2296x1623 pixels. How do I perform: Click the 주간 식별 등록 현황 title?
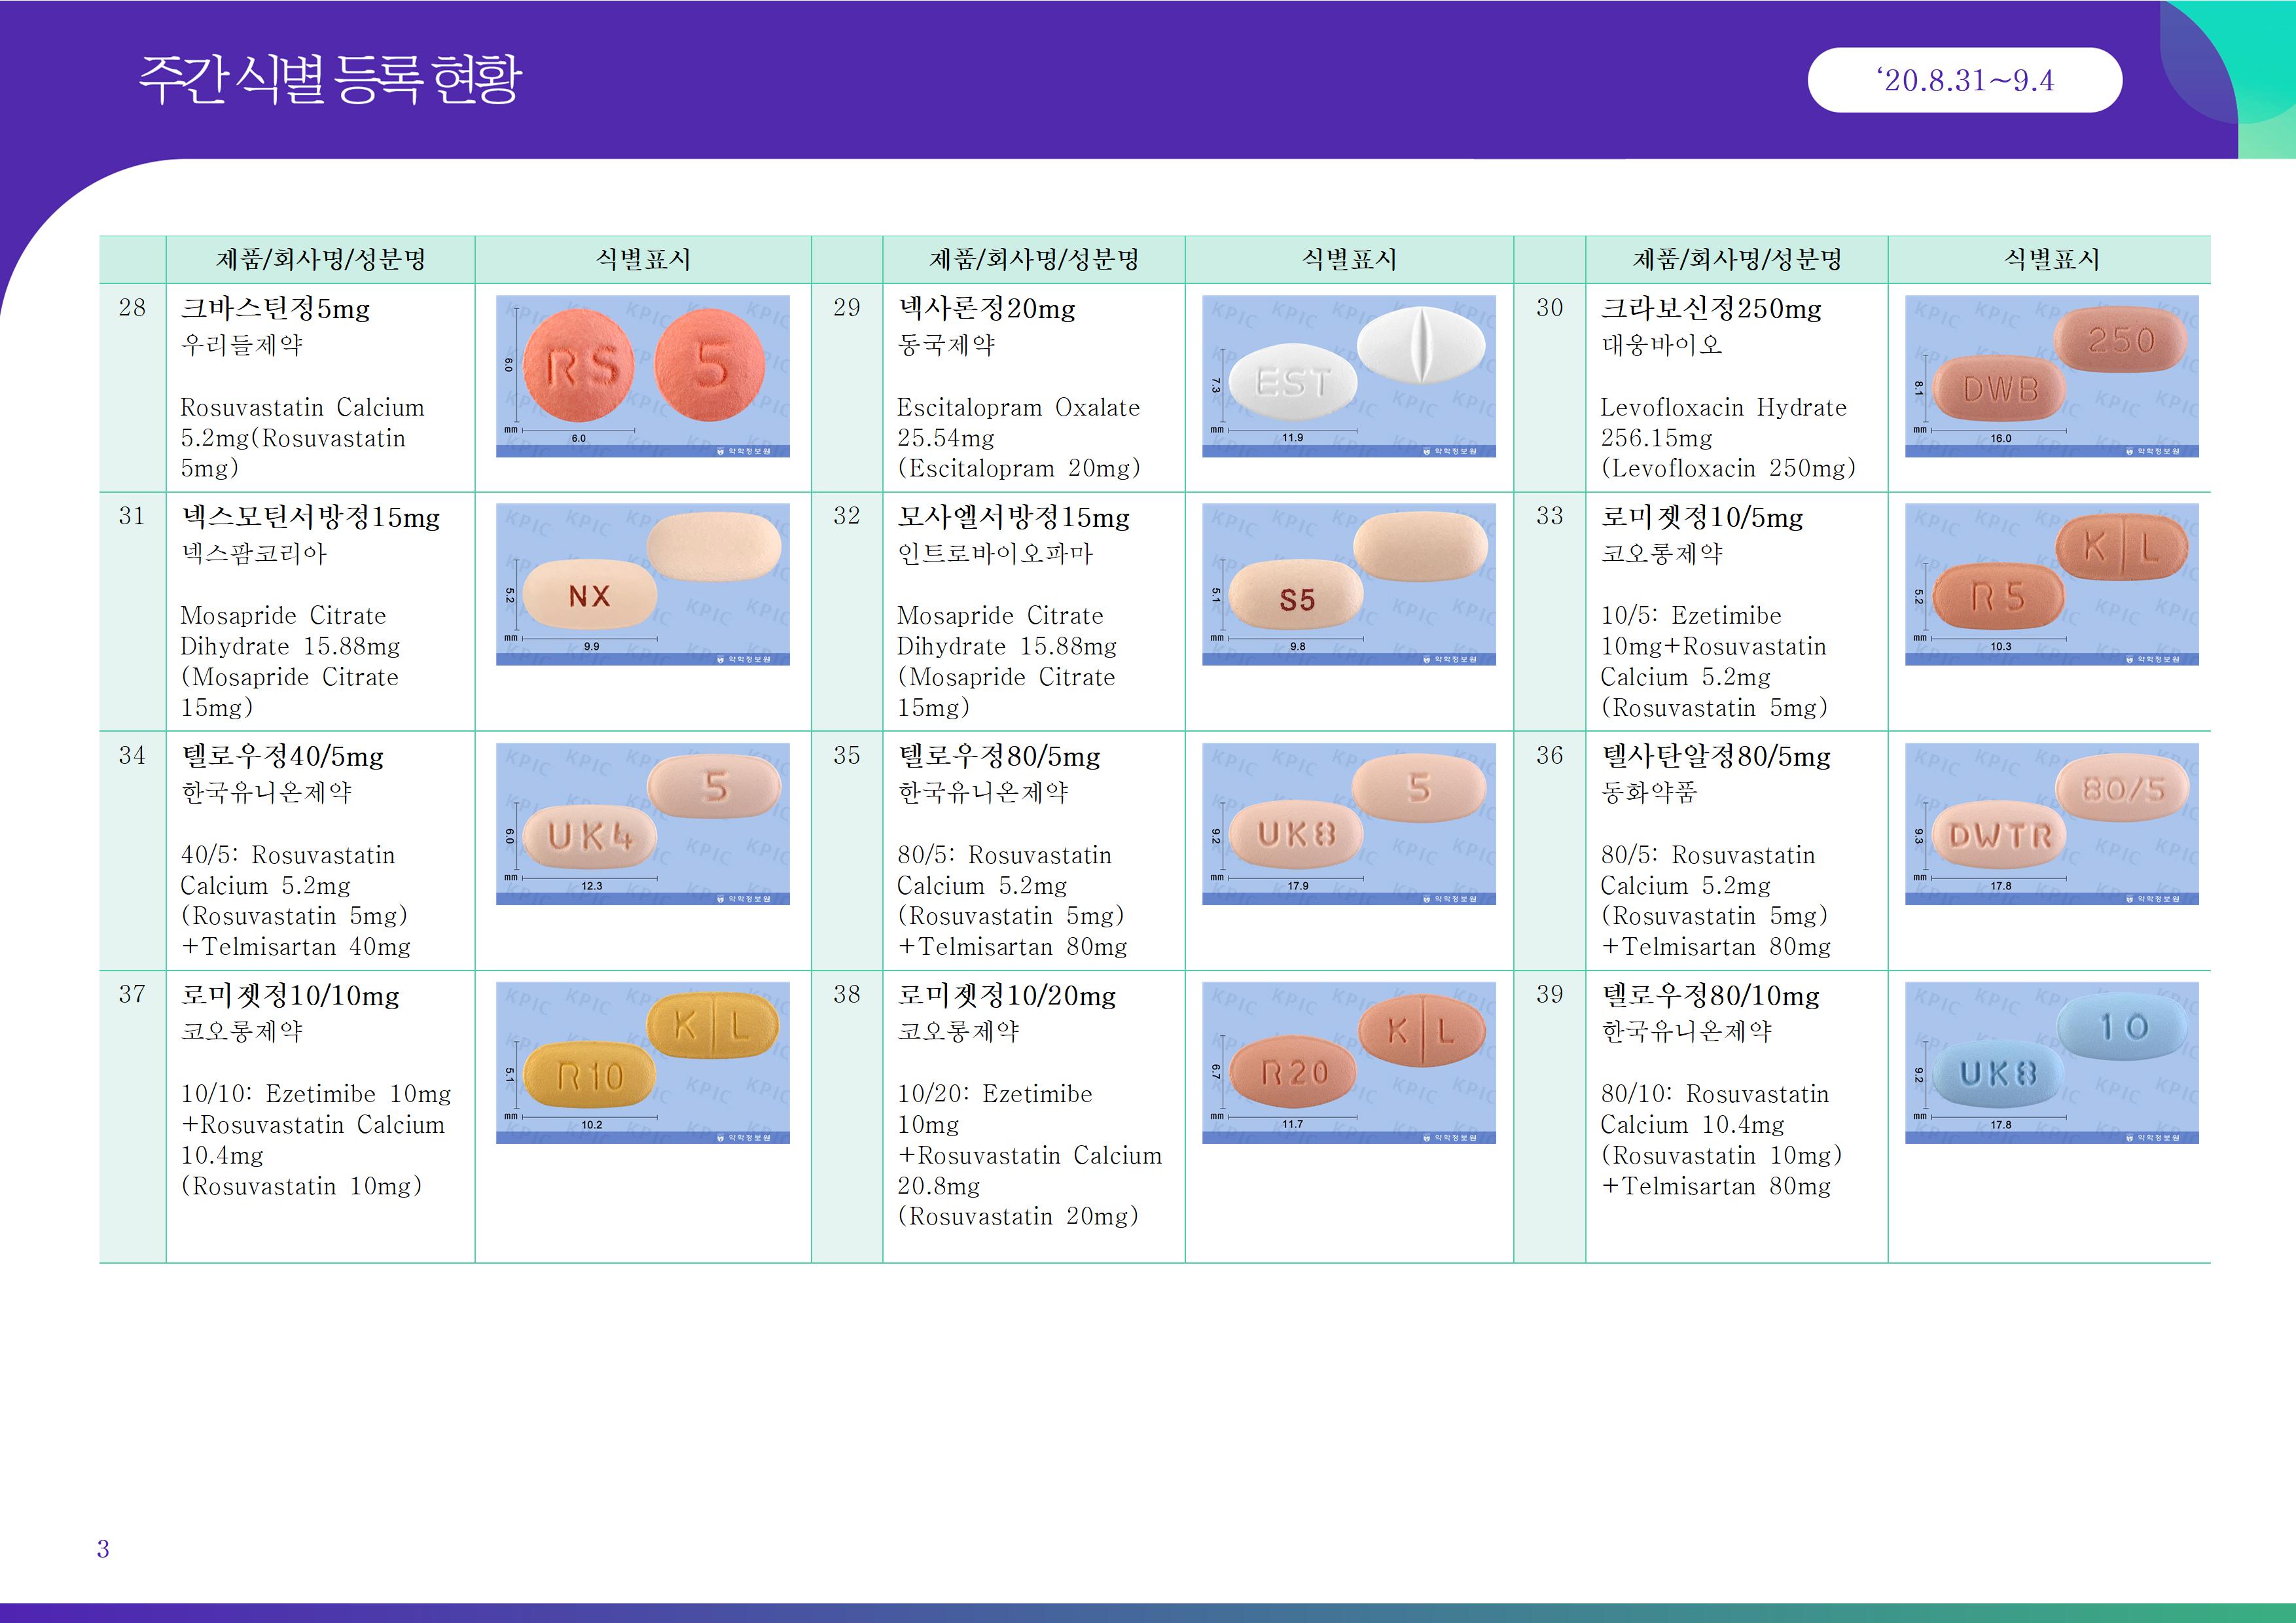[330, 80]
